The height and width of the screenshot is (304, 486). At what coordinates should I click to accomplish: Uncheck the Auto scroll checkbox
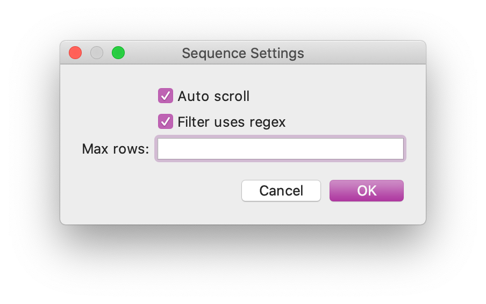coord(165,96)
